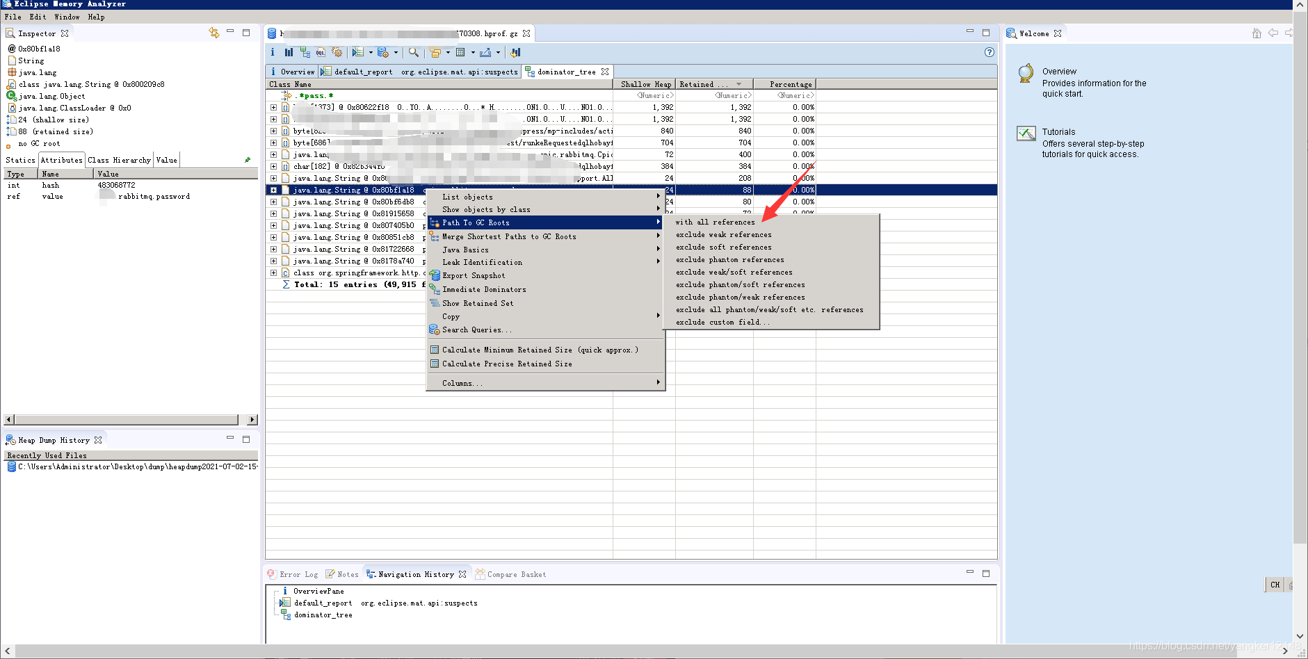Select 'Immediate Dominators' context menu item
Image resolution: width=1308 pixels, height=659 pixels.
click(x=545, y=289)
